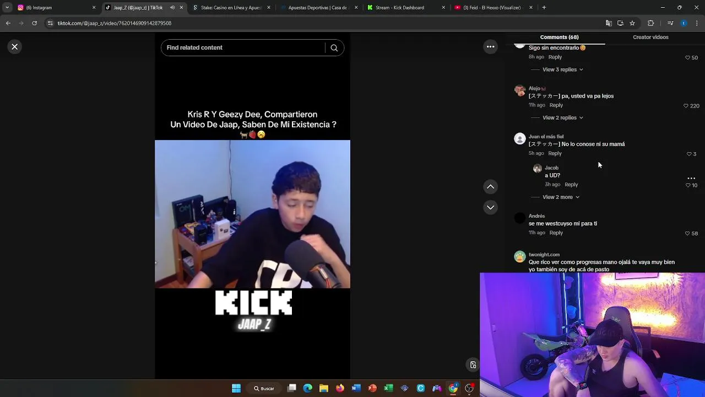Switch to the Creator videos tab
This screenshot has width=705, height=397.
pos(650,37)
